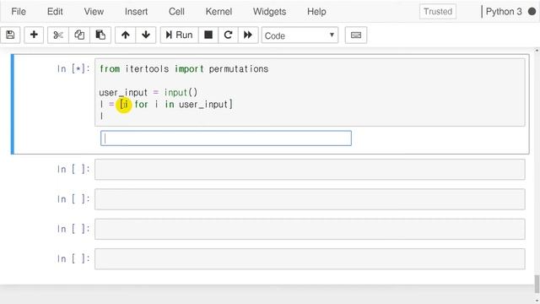
Task: Click the vertical scrollbar thumb
Action: 537,284
